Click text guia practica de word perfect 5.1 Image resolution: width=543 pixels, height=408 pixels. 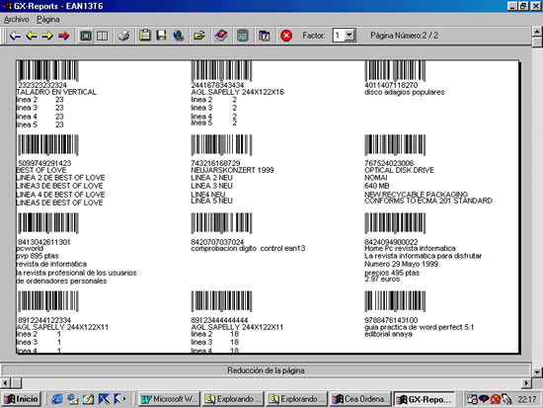click(419, 327)
